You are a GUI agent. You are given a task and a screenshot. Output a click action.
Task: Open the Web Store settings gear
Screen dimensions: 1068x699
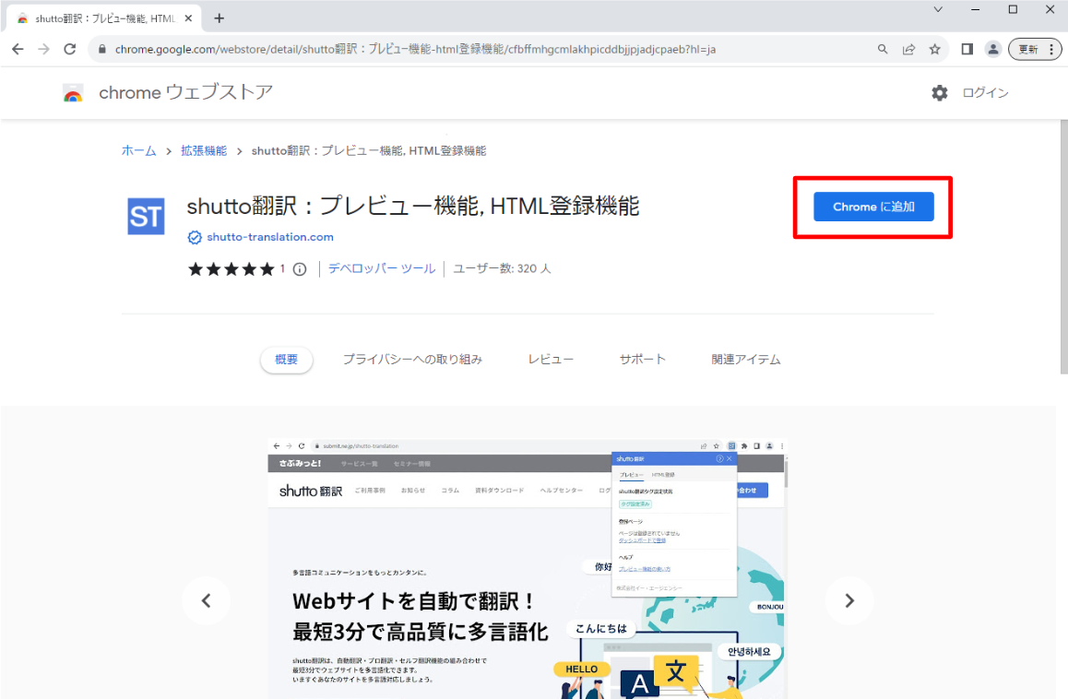(939, 92)
